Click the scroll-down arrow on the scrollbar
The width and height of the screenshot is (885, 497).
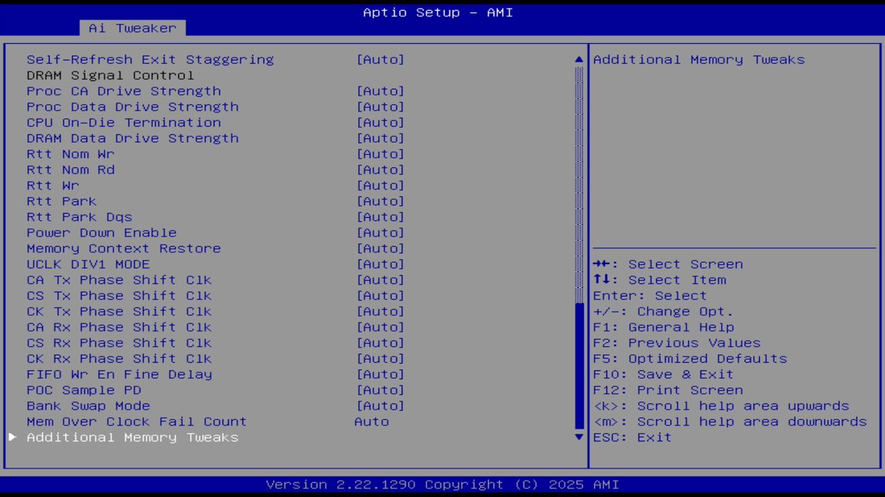[578, 437]
